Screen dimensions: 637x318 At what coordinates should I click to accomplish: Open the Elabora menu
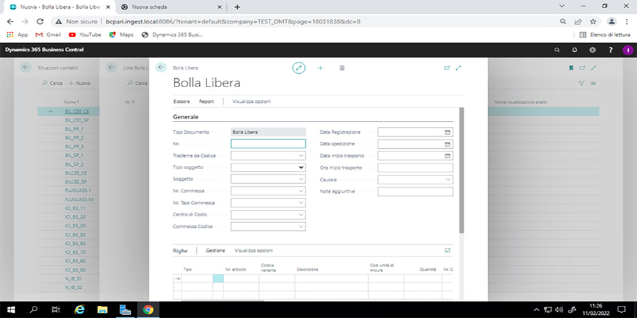[x=182, y=101]
